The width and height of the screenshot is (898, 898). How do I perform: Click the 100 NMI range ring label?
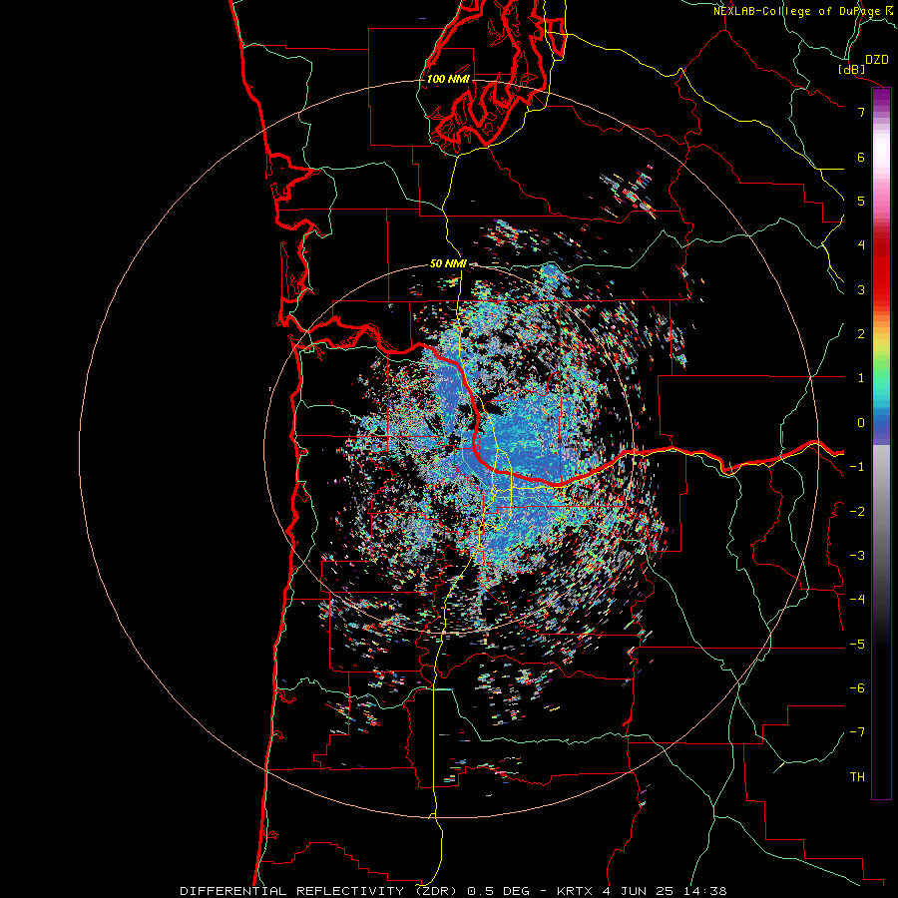tap(448, 79)
